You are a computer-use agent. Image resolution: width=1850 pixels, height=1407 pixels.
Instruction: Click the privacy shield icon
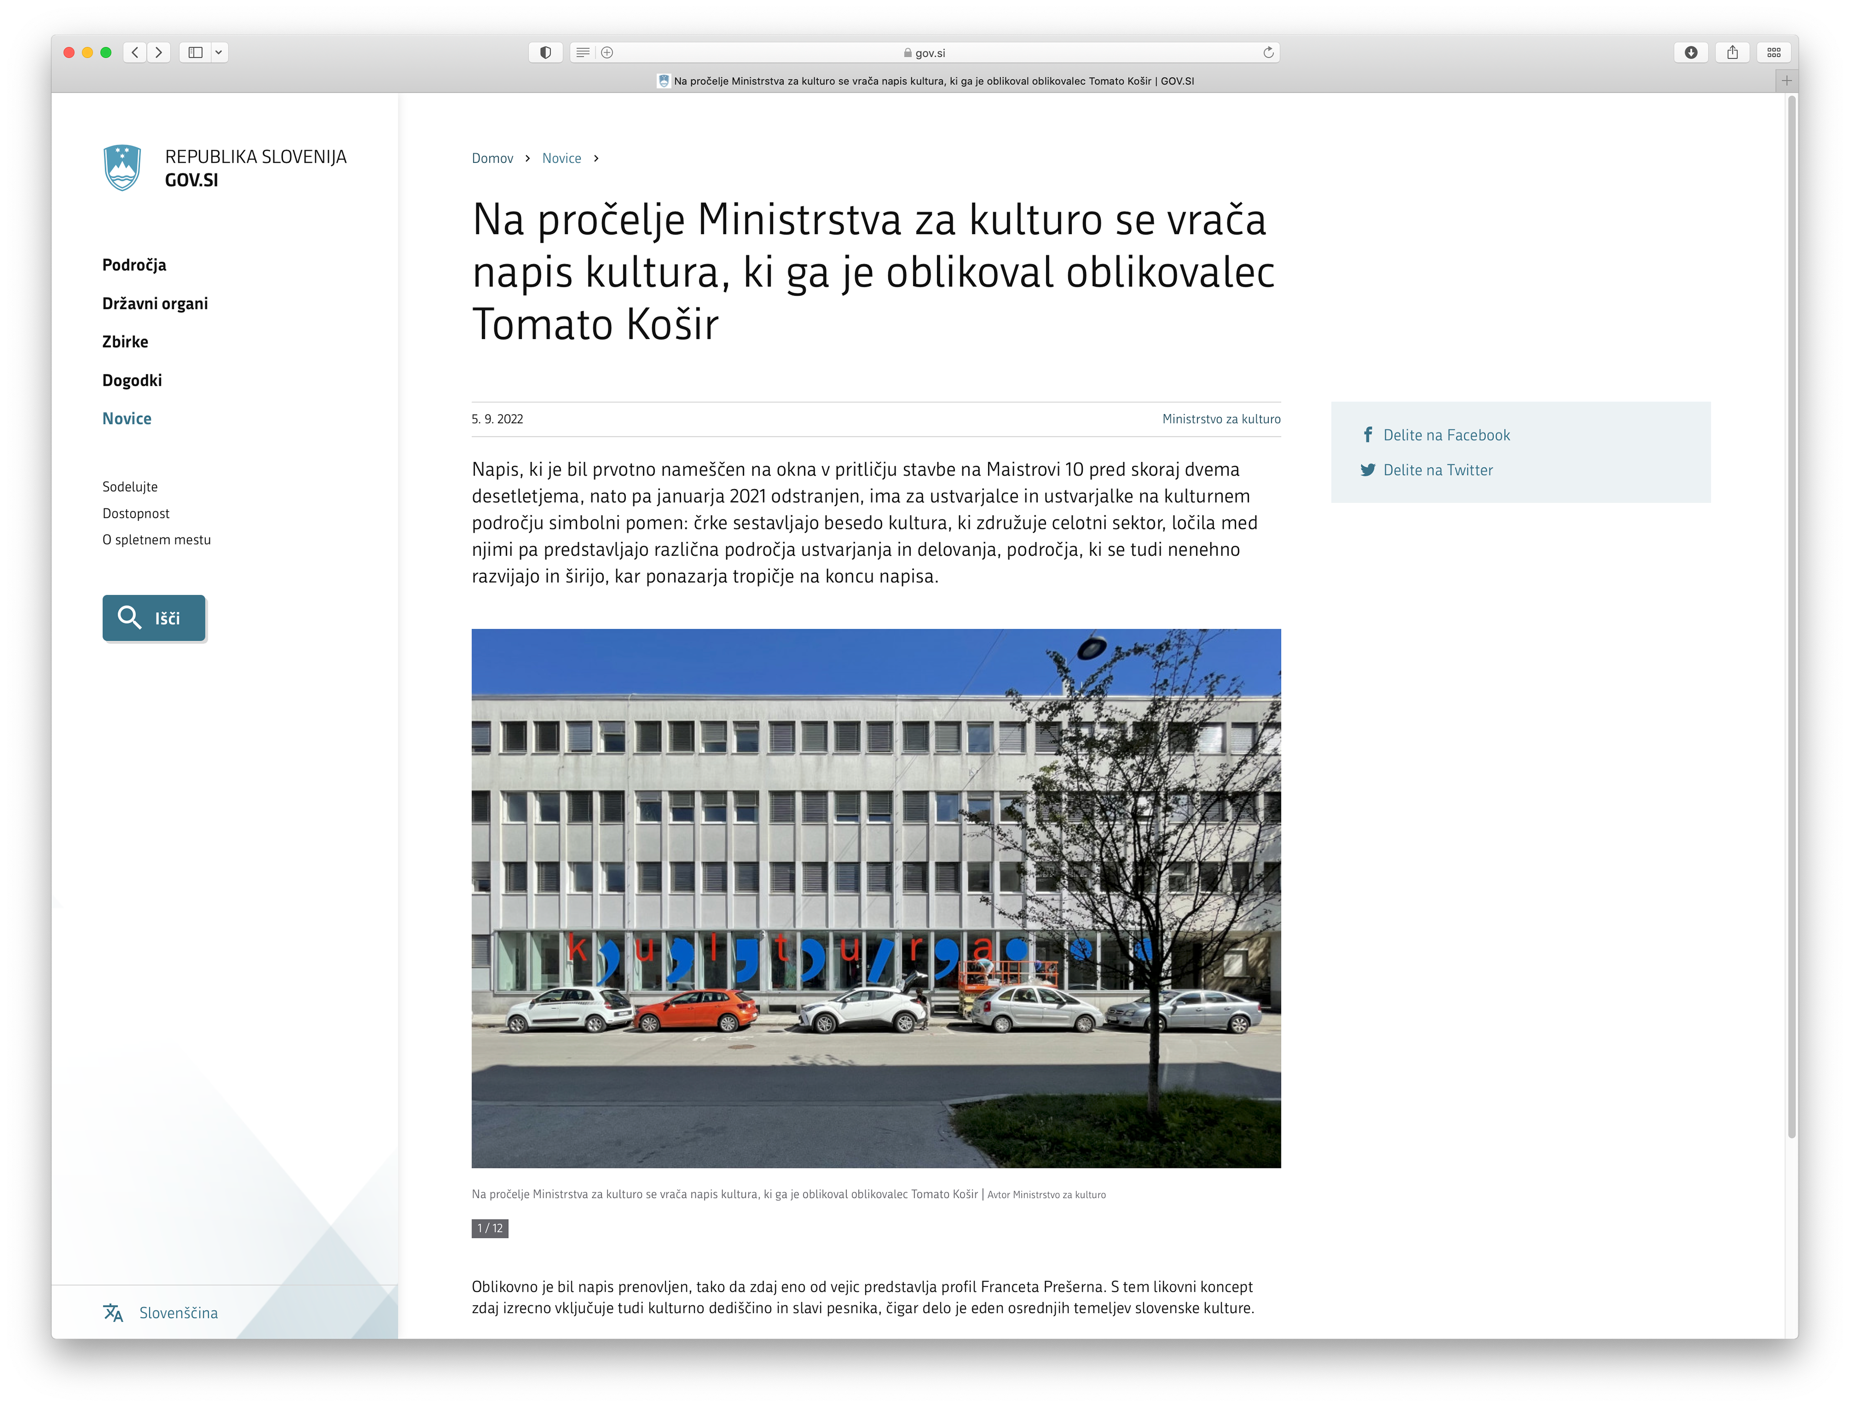[x=545, y=53]
